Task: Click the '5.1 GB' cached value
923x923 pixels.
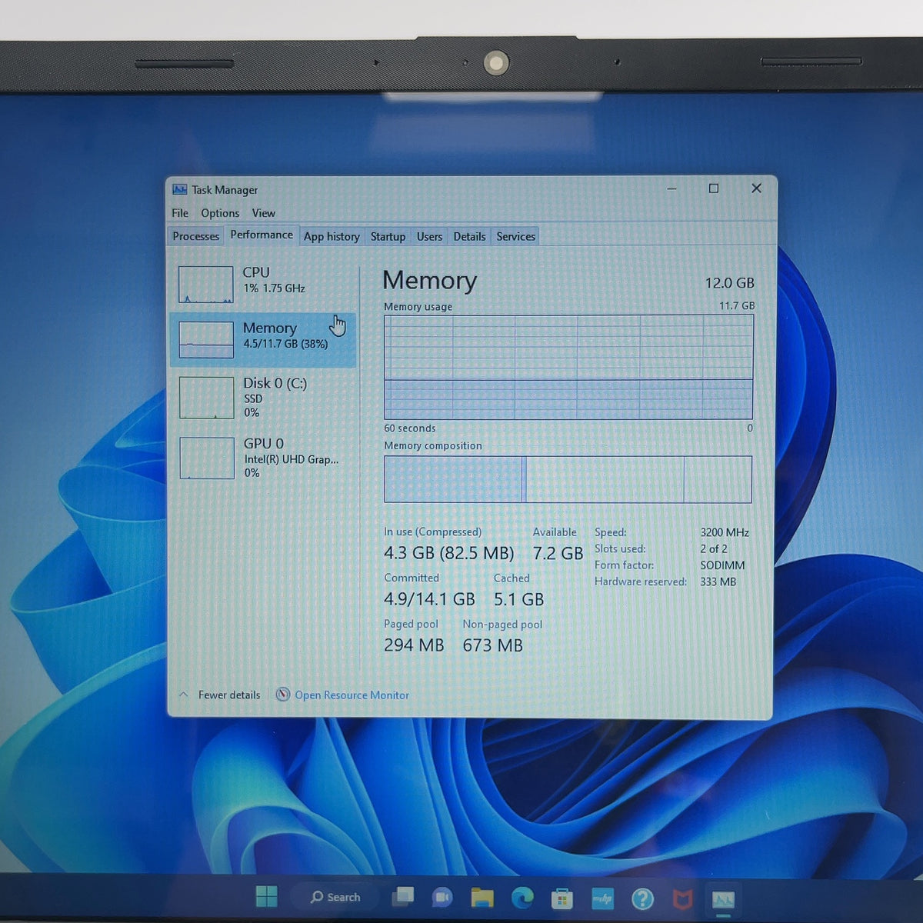Action: (x=518, y=599)
